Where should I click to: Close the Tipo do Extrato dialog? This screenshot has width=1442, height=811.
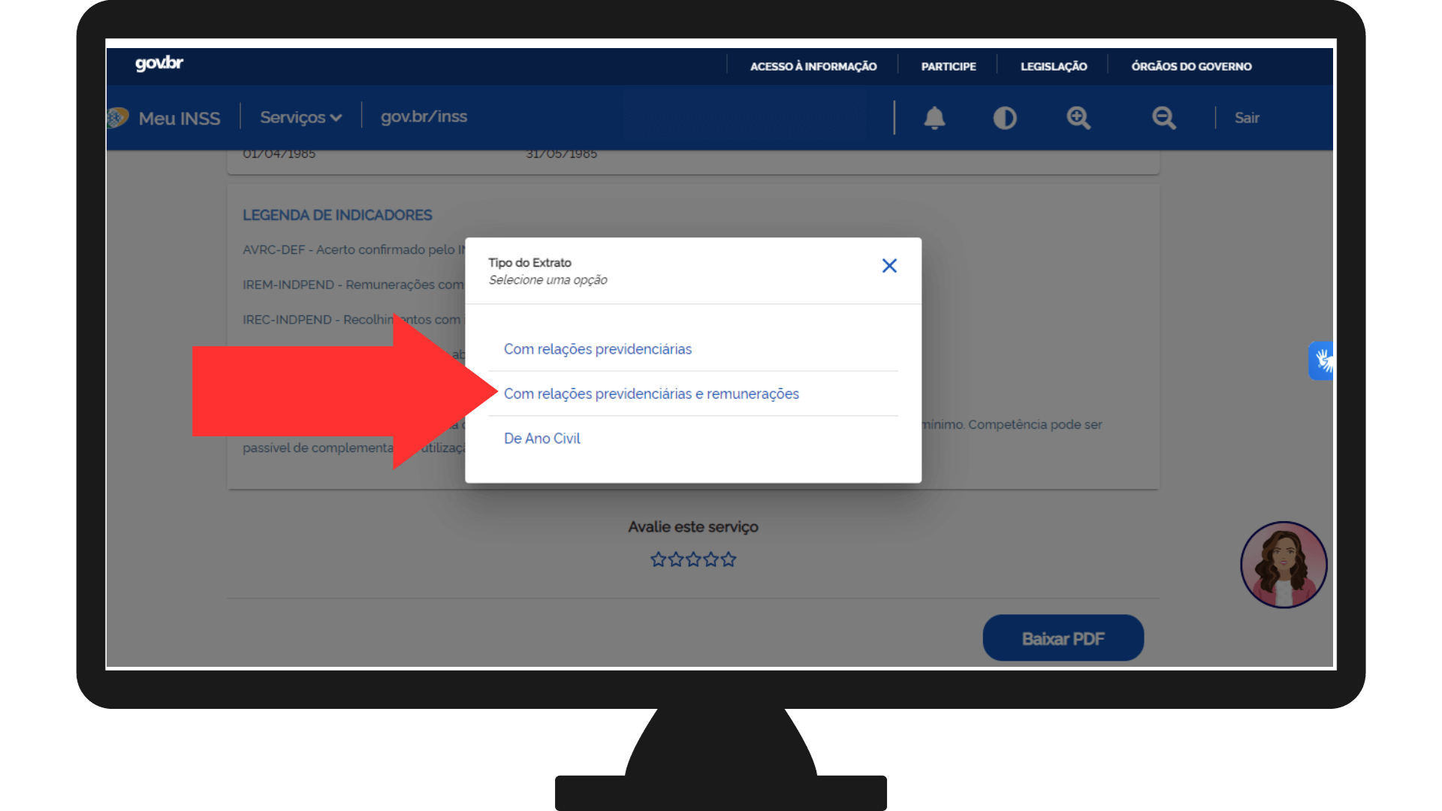tap(889, 266)
